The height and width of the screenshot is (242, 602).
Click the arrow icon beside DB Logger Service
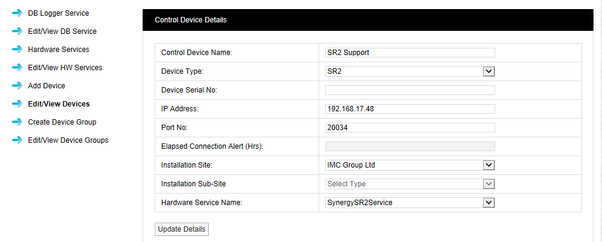pyautogui.click(x=17, y=13)
